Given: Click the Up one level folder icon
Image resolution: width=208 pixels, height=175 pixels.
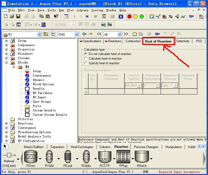Looking at the screenshot, I should 46,34.
